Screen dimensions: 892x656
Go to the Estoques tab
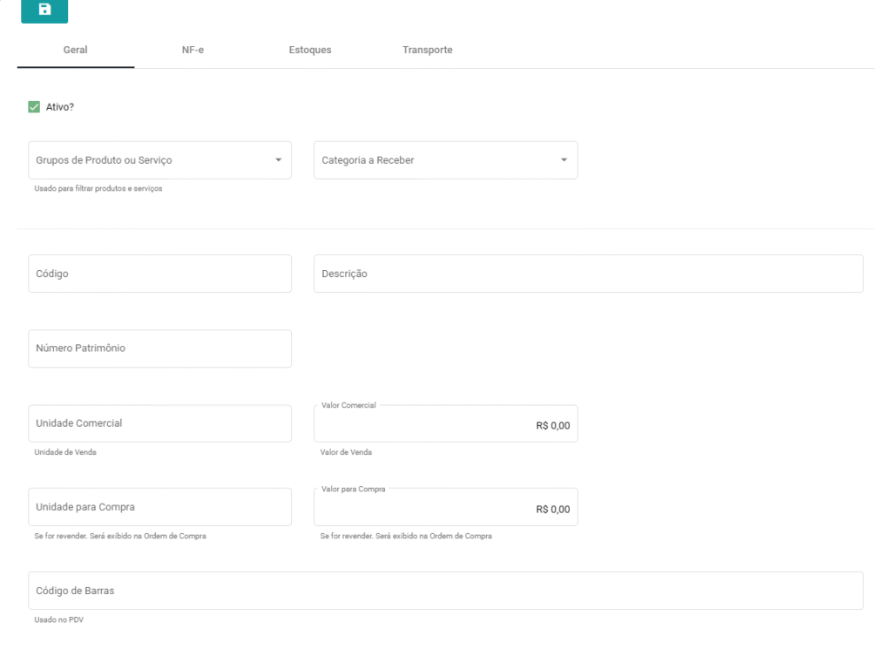tap(309, 50)
